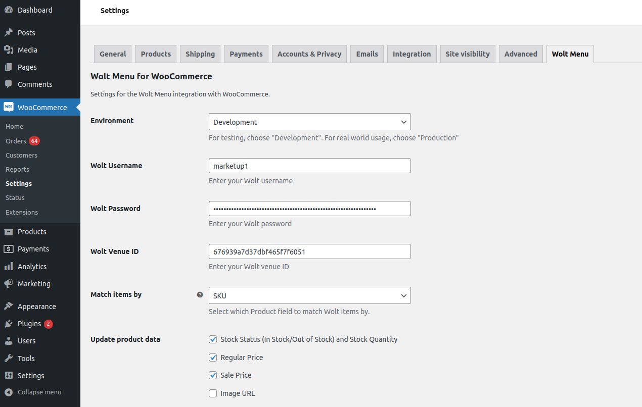Switch to the Products settings tab
Viewport: 642px width, 407px height.
pos(156,54)
